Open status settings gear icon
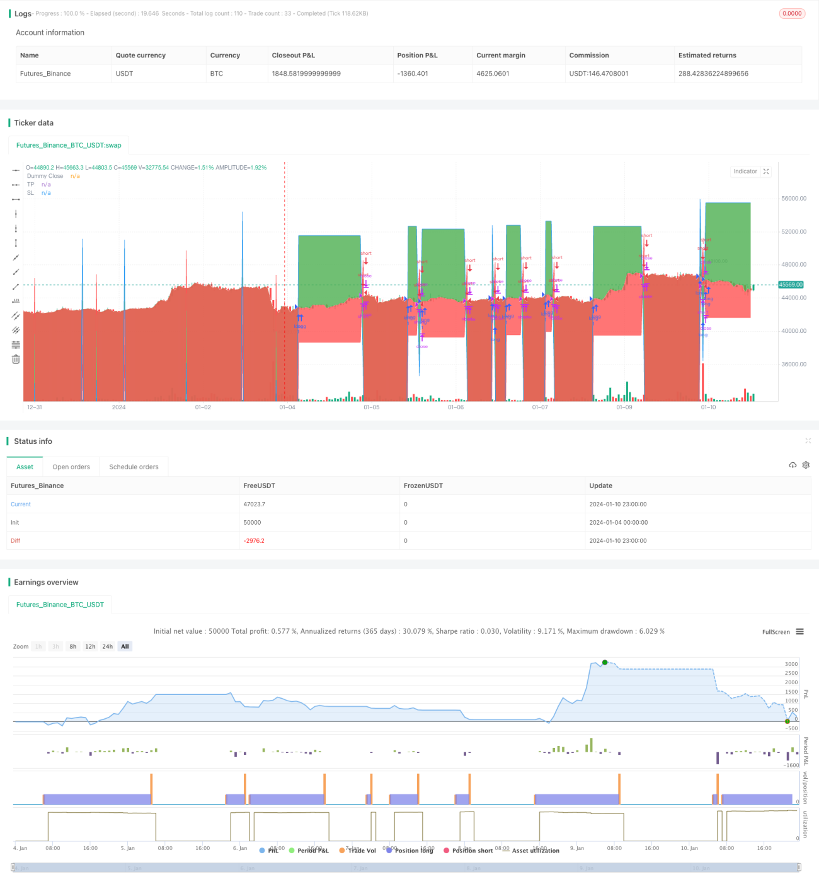Image resolution: width=819 pixels, height=886 pixels. click(x=806, y=465)
